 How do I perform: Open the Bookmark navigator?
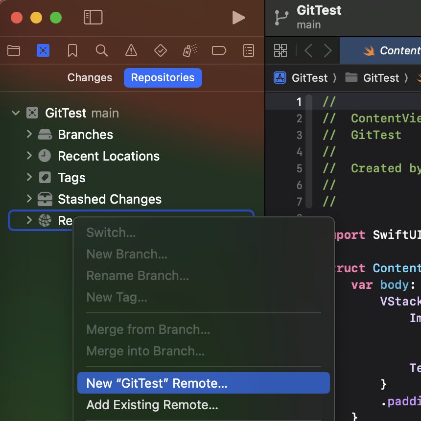[x=72, y=50]
